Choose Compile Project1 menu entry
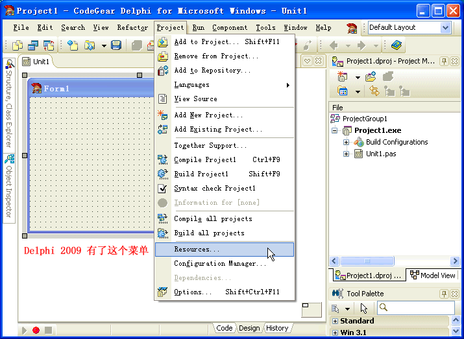 [x=225, y=160]
